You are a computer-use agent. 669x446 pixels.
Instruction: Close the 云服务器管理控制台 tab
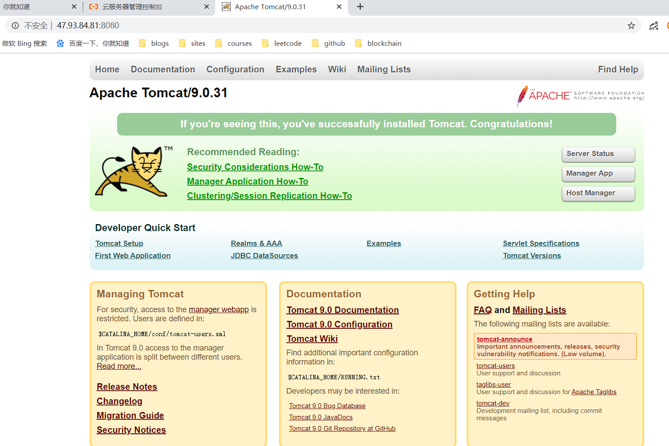click(x=206, y=7)
